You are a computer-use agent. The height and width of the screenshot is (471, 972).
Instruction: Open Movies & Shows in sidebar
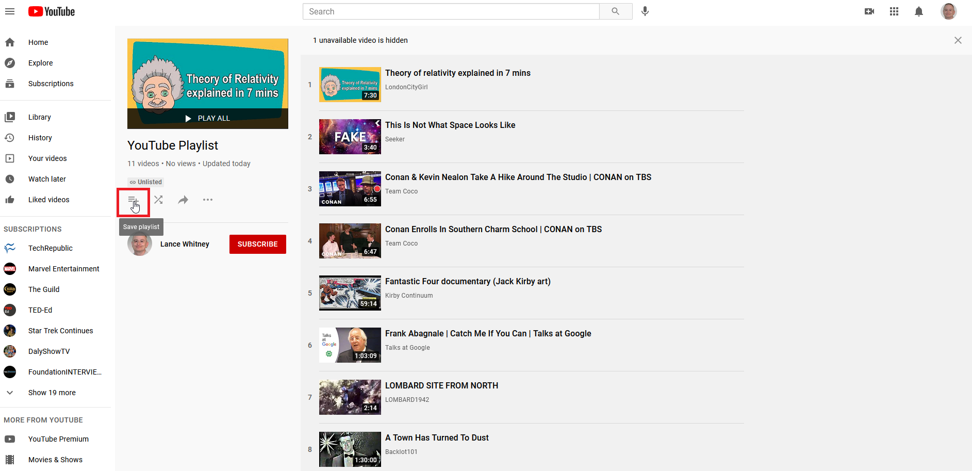(56, 460)
